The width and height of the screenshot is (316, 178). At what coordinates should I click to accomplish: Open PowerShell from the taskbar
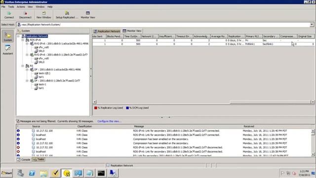point(32,173)
